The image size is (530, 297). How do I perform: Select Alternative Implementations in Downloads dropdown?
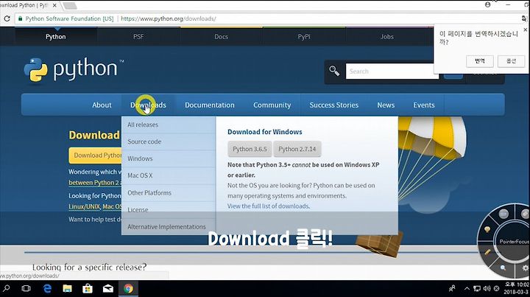pyautogui.click(x=169, y=227)
